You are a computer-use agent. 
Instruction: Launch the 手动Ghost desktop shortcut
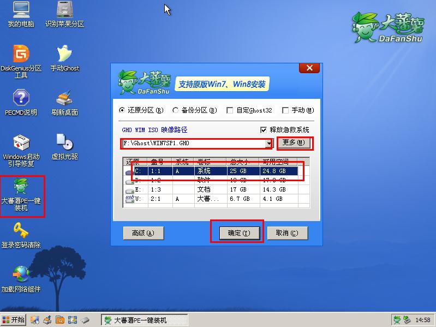(65, 55)
